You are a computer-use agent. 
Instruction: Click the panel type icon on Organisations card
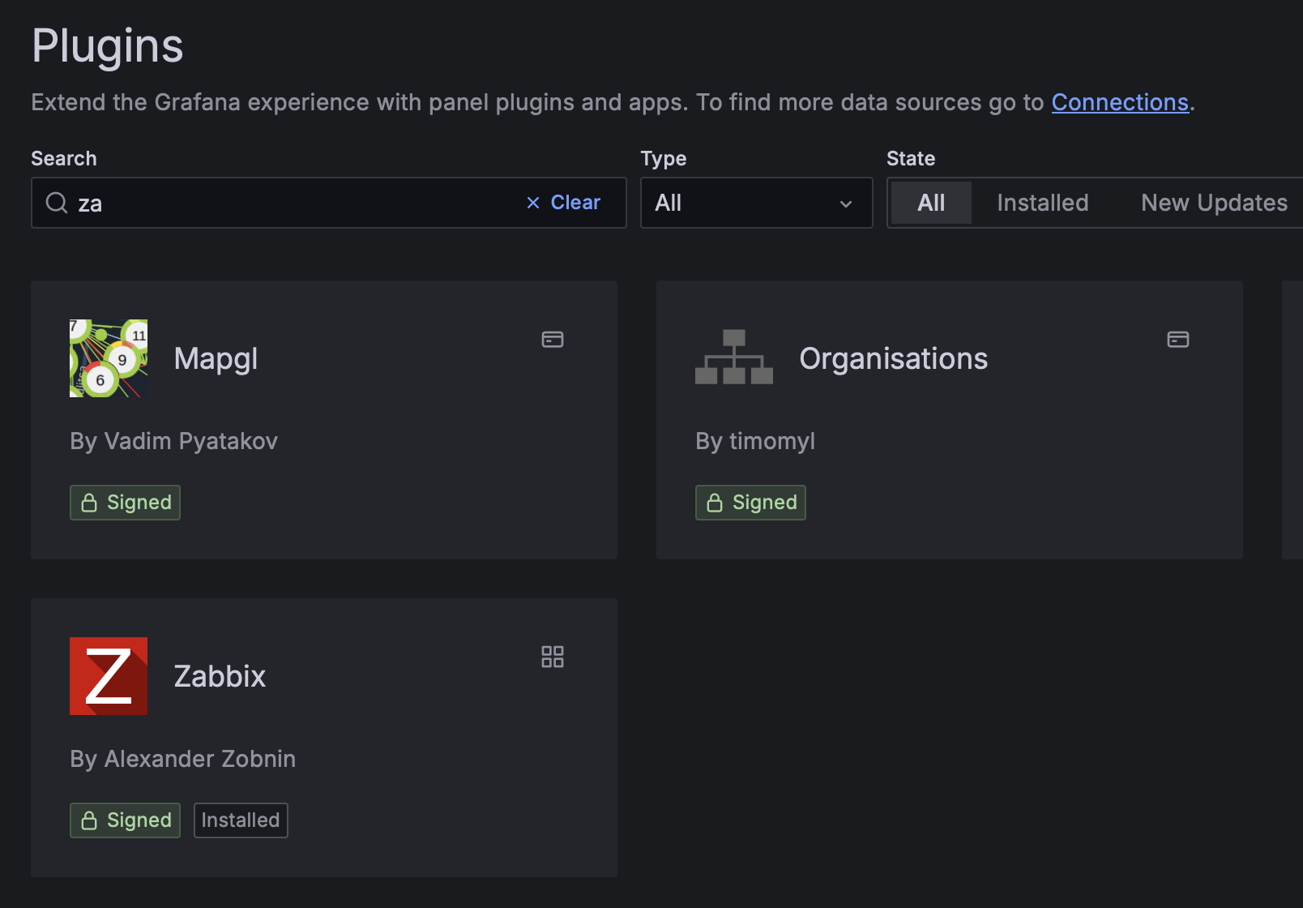(1177, 340)
